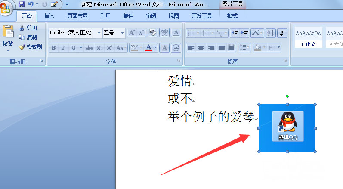Toggle subscript formatting
The image size is (343, 189).
click(99, 48)
